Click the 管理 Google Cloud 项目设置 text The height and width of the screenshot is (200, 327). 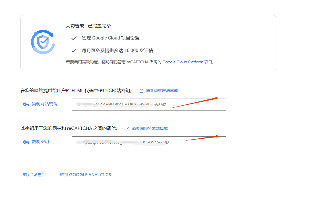(x=111, y=38)
